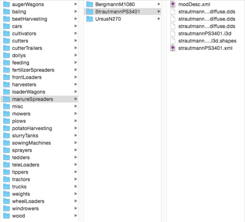Viewport: 245px width, 222px height.
Task: Select the harvesters folder icon
Action: [6, 85]
